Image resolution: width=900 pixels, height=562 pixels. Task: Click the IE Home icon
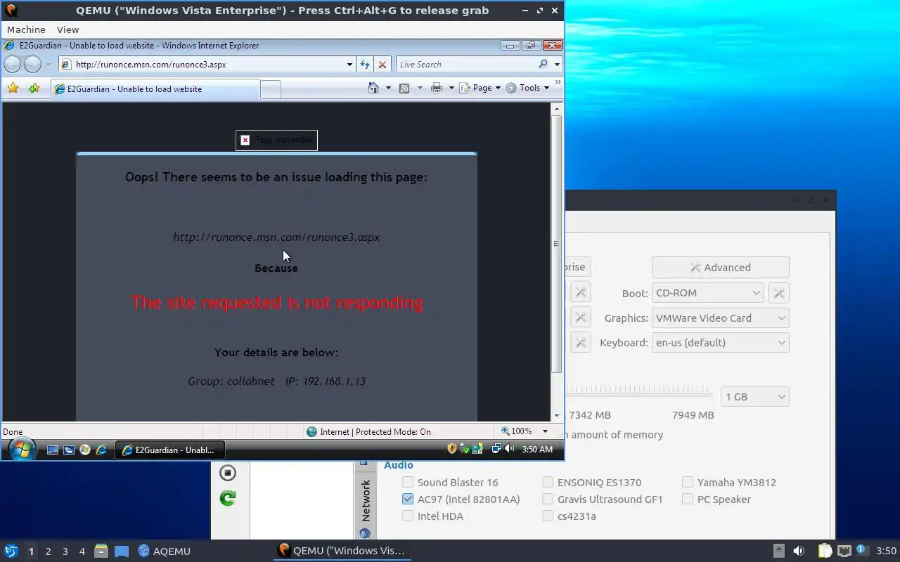(x=373, y=88)
